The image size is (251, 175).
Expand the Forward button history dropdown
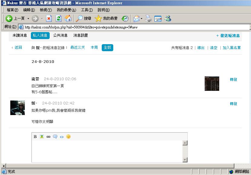(42, 18)
